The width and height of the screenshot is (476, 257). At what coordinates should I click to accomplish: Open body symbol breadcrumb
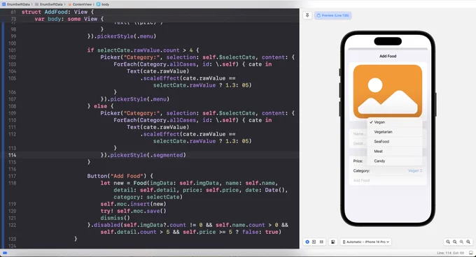click(x=103, y=4)
